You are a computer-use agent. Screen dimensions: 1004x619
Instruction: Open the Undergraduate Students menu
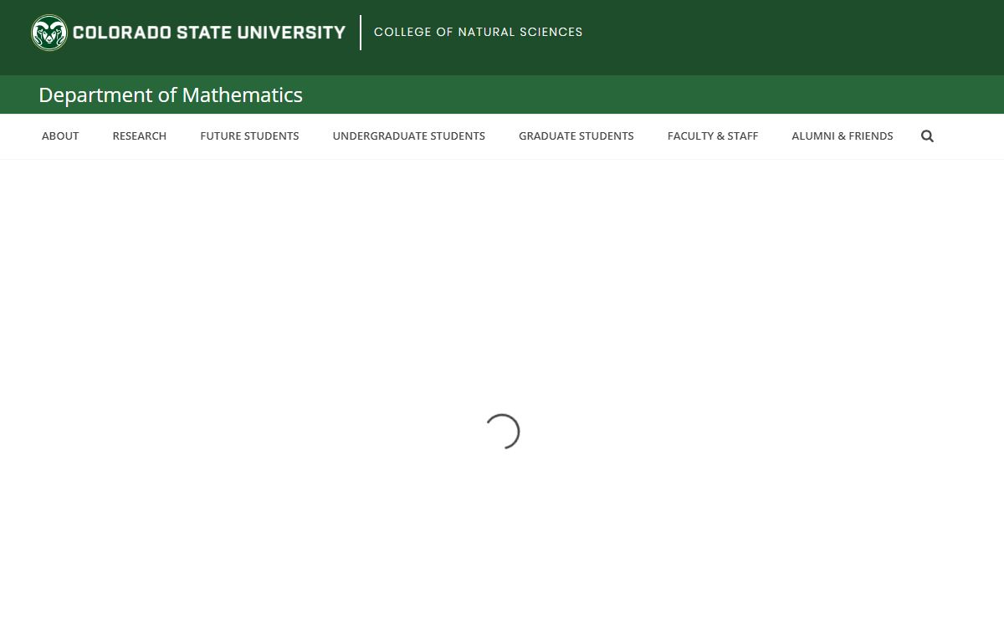pyautogui.click(x=409, y=136)
